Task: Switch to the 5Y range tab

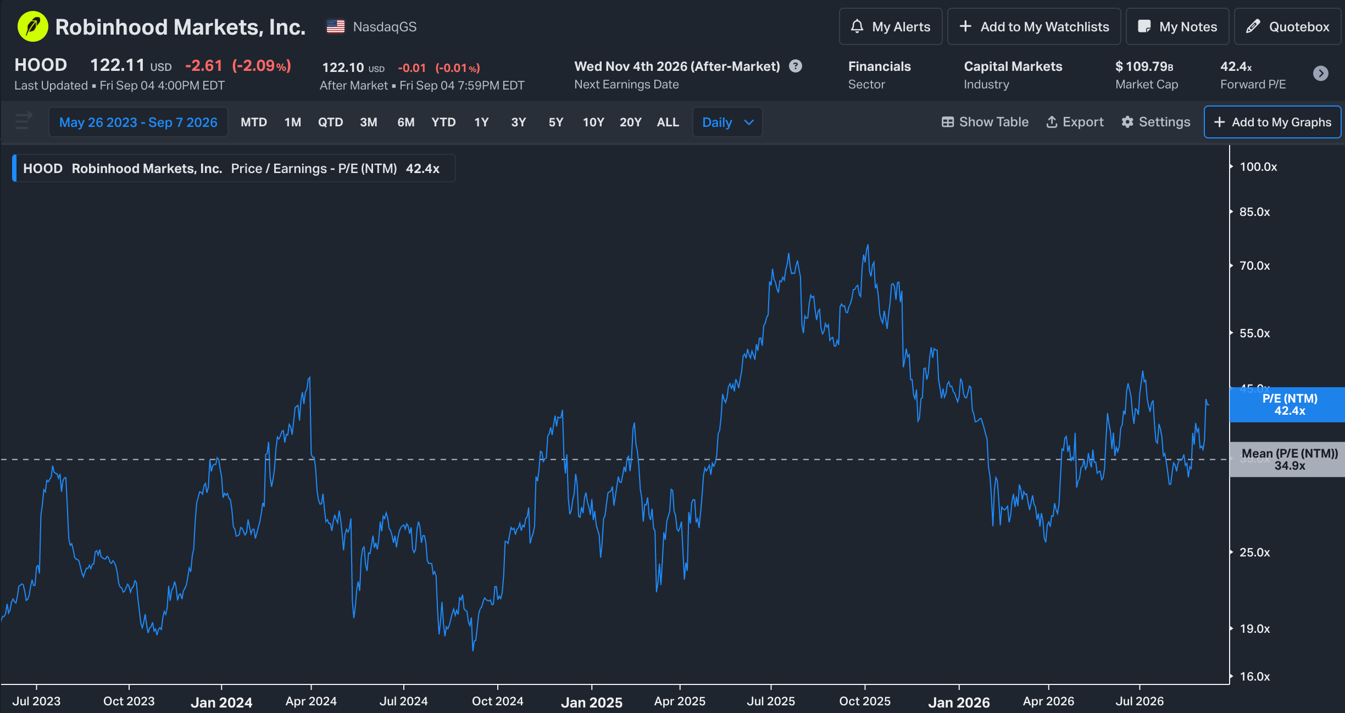Action: pyautogui.click(x=556, y=122)
